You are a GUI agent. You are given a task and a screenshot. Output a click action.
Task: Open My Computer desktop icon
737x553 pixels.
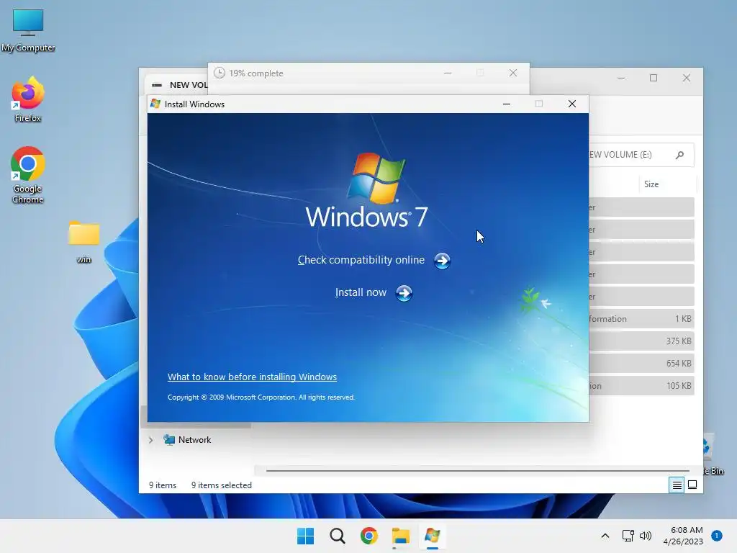(28, 30)
